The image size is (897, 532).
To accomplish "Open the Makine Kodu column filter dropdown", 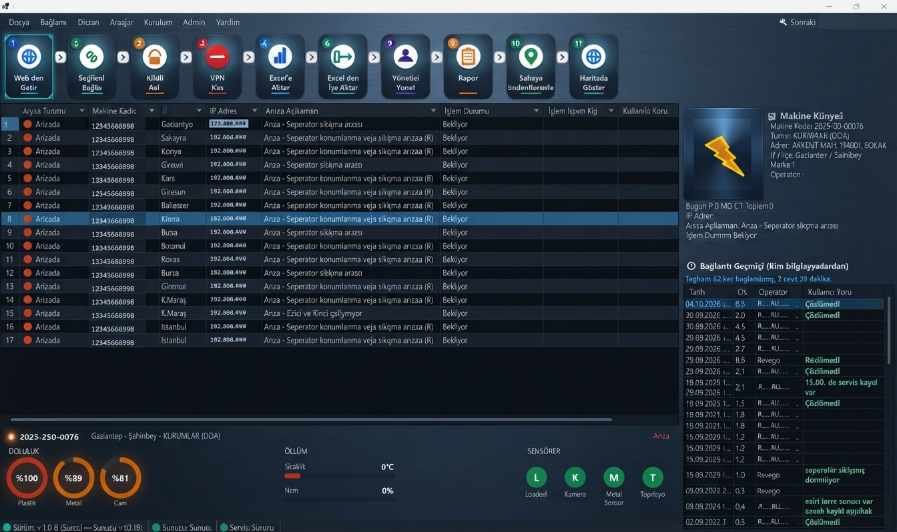I will coord(152,111).
